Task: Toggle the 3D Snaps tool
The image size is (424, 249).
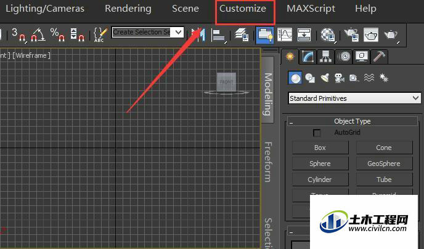Action: [x=19, y=34]
